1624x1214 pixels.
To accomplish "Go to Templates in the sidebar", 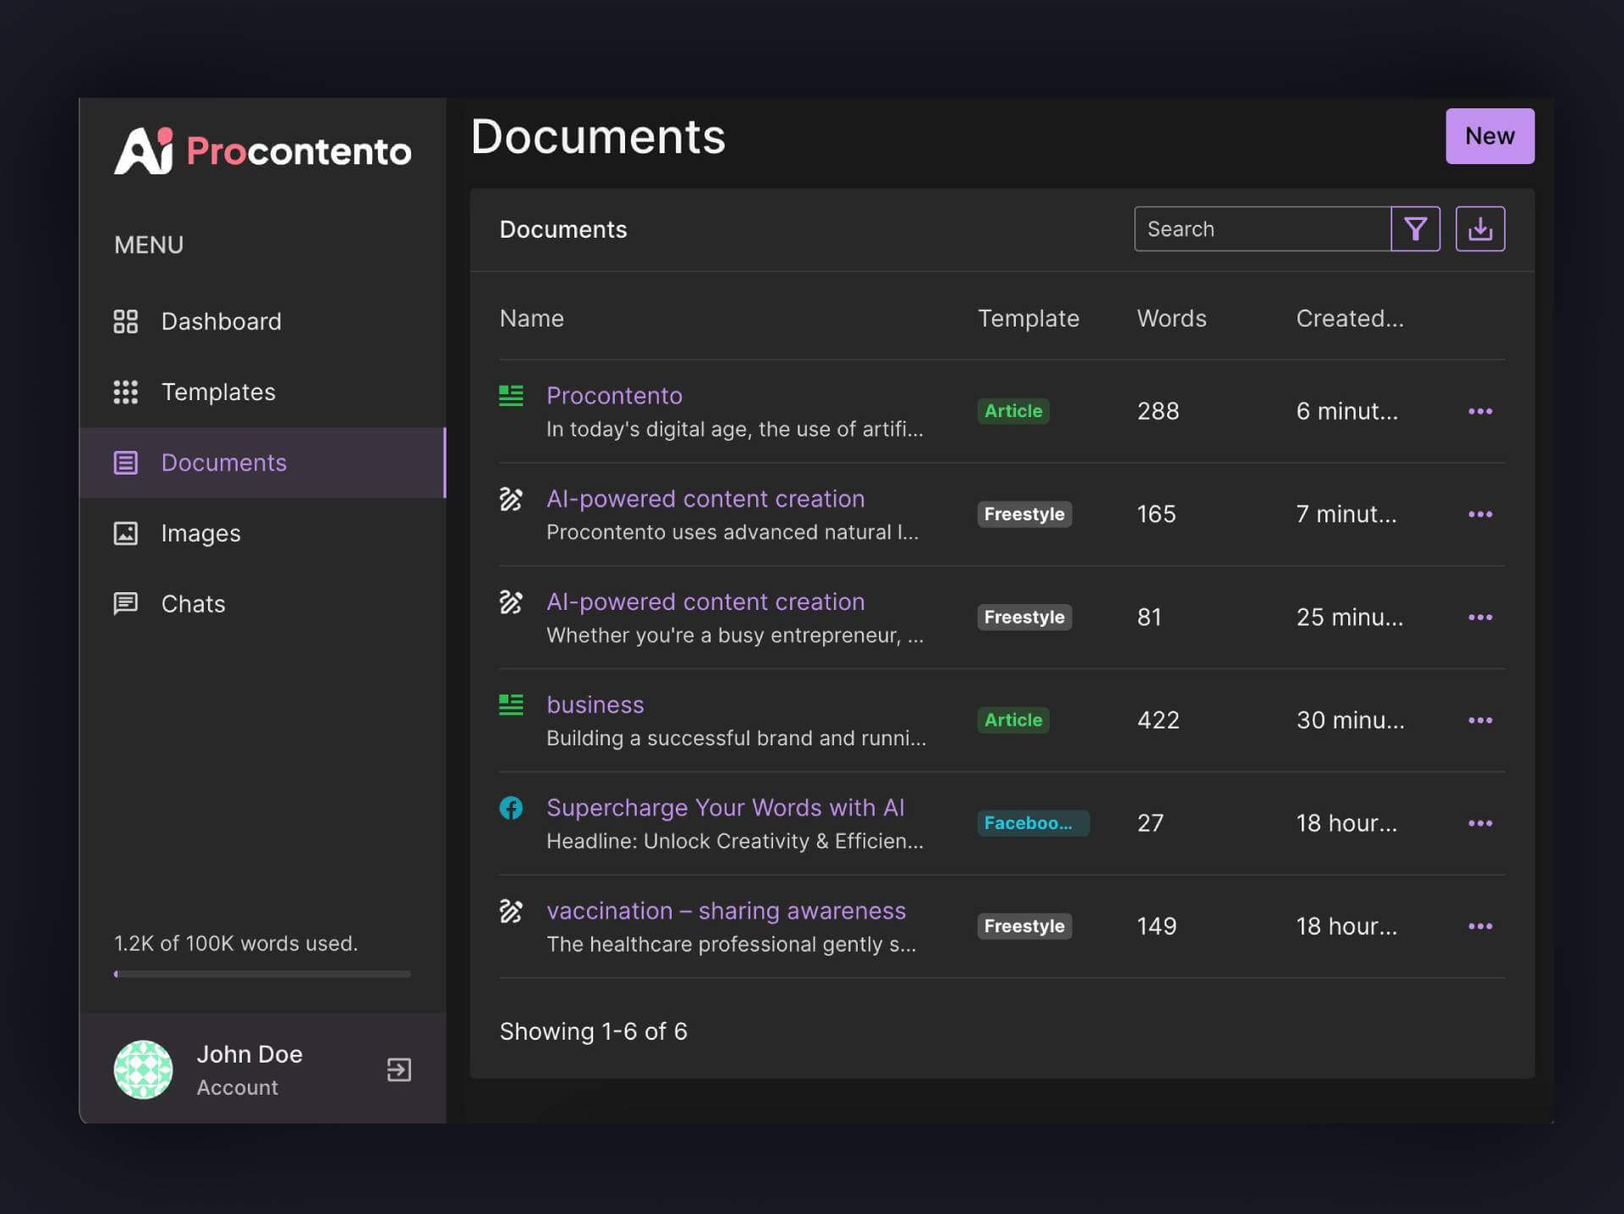I will pyautogui.click(x=262, y=392).
